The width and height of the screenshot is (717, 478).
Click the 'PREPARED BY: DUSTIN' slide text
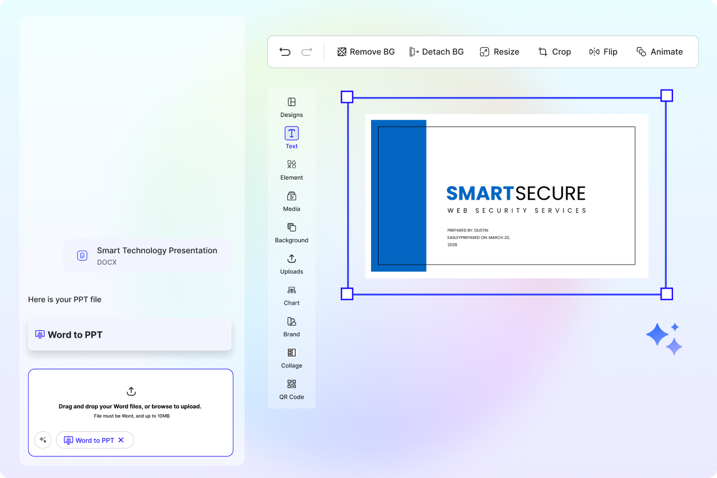pos(468,230)
